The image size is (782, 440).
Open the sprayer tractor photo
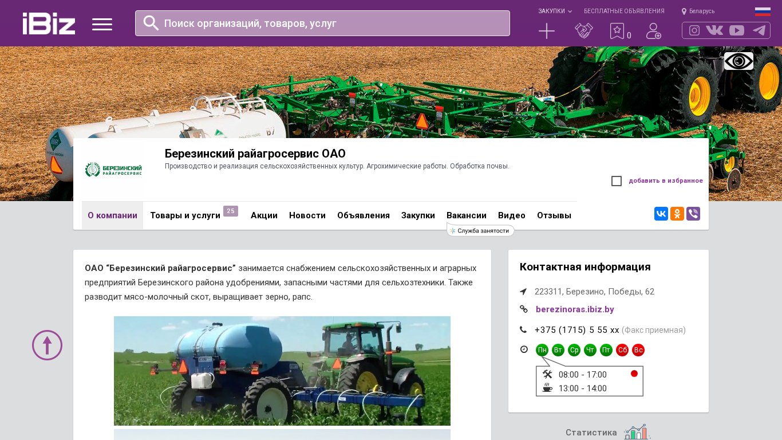click(x=282, y=371)
